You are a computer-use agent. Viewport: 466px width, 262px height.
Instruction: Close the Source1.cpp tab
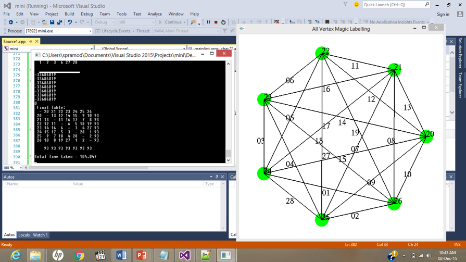click(x=37, y=41)
